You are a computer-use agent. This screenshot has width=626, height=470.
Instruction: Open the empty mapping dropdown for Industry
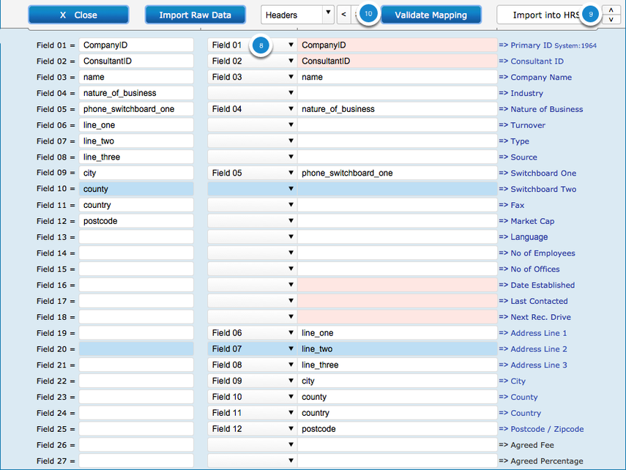point(253,93)
